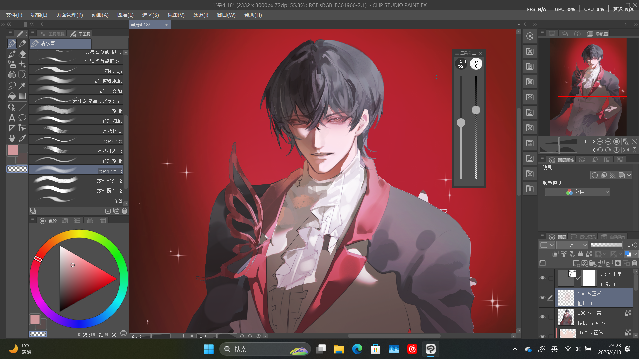Select the gradient tool
This screenshot has width=639, height=359.
tap(22, 96)
